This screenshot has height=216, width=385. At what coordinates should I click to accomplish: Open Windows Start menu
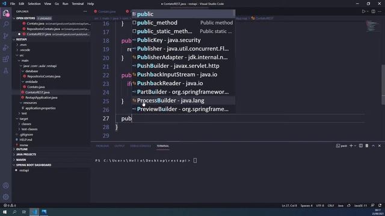click(5, 212)
